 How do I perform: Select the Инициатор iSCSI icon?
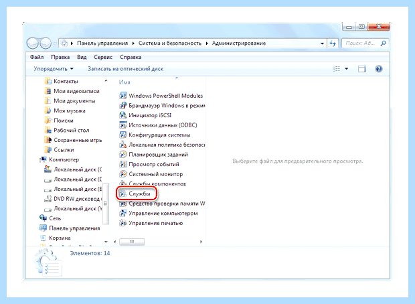[x=122, y=115]
